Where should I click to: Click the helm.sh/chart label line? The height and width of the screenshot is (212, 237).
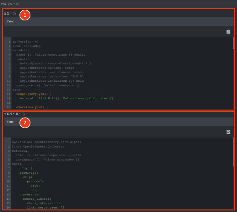[x=55, y=63]
